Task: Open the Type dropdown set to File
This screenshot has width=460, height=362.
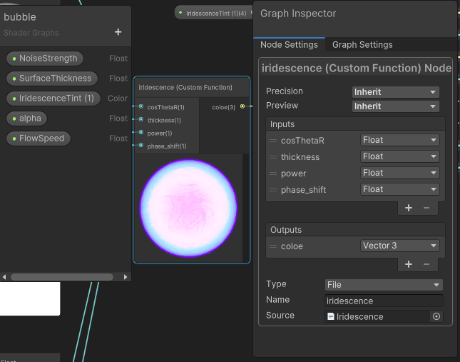Action: (384, 285)
